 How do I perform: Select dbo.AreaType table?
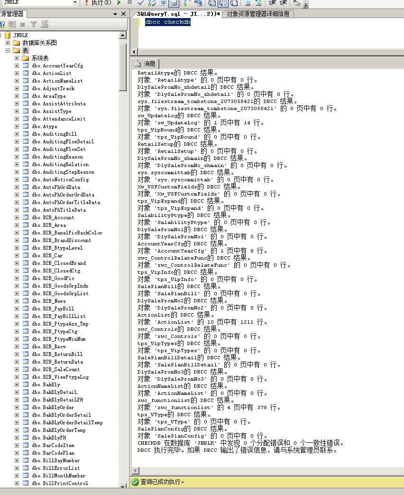pos(48,96)
